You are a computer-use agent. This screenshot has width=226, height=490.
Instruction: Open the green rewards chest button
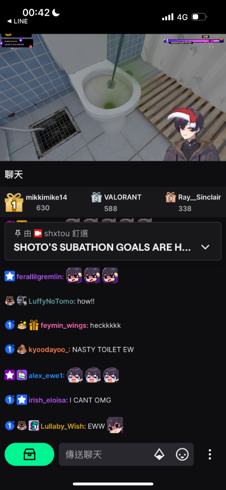[x=29, y=454]
